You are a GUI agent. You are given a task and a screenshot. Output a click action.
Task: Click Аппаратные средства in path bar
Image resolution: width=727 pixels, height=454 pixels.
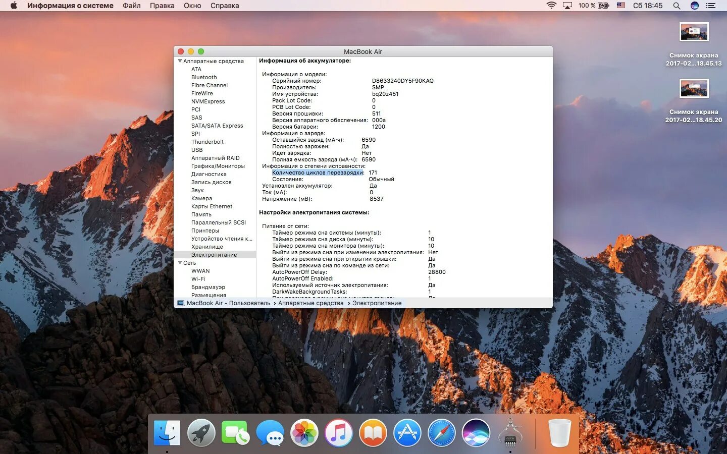310,303
